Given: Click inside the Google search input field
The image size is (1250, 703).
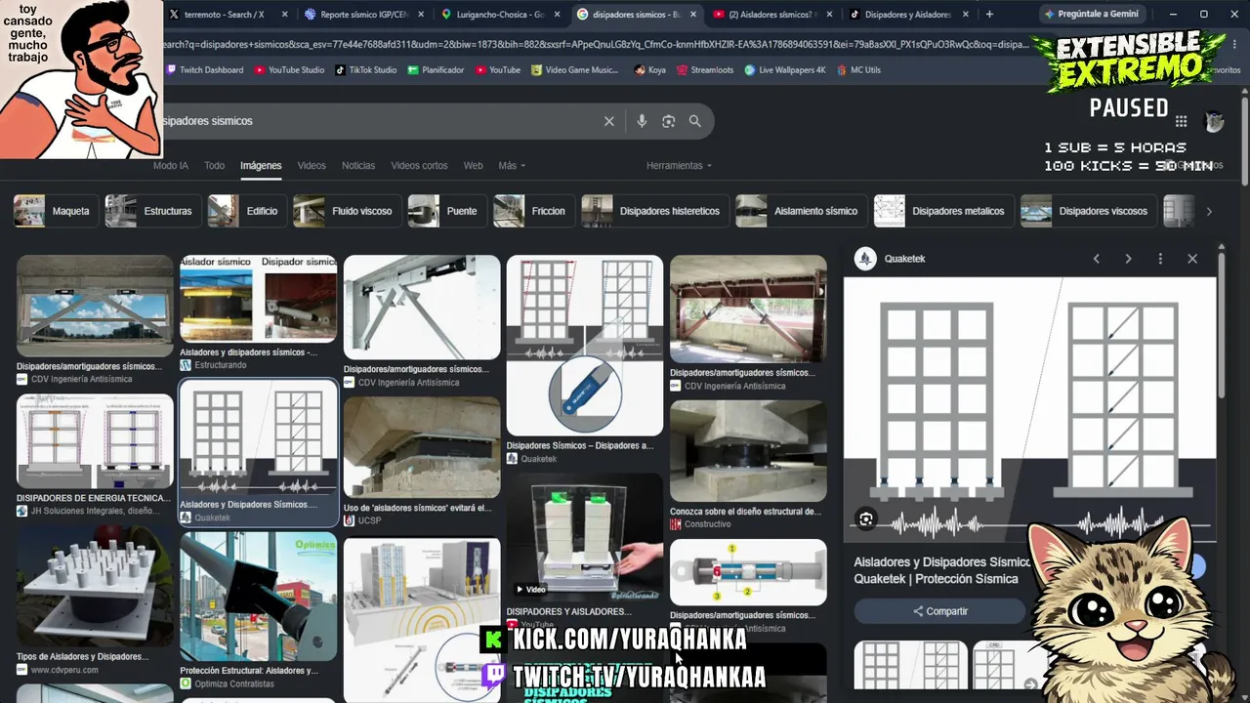Looking at the screenshot, I should pos(381,121).
